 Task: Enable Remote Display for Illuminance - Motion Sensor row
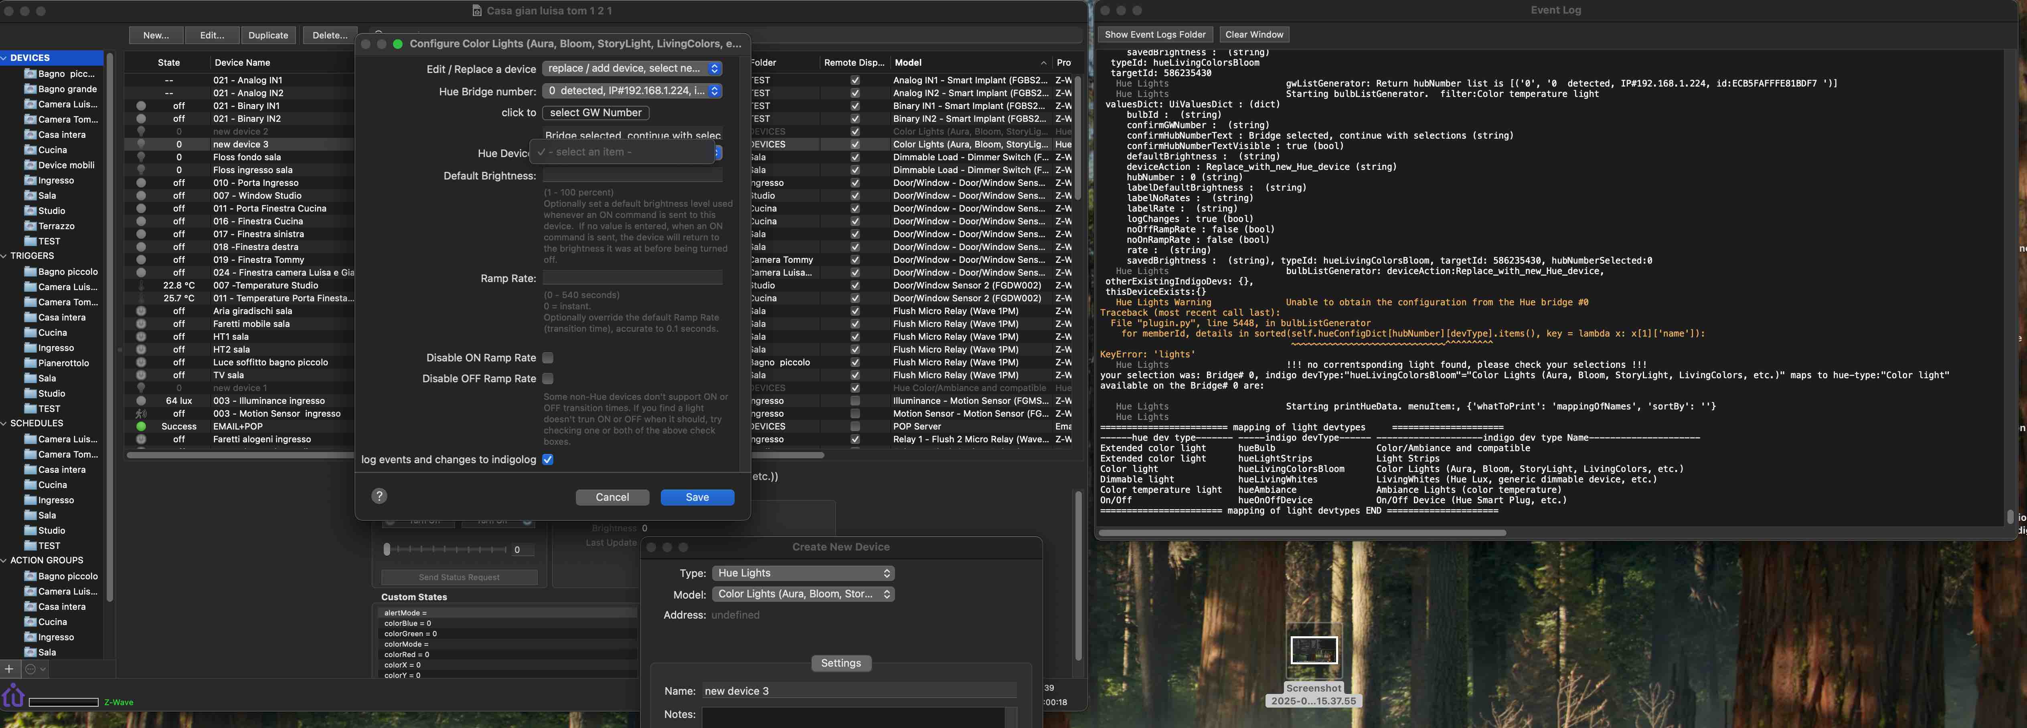click(855, 401)
